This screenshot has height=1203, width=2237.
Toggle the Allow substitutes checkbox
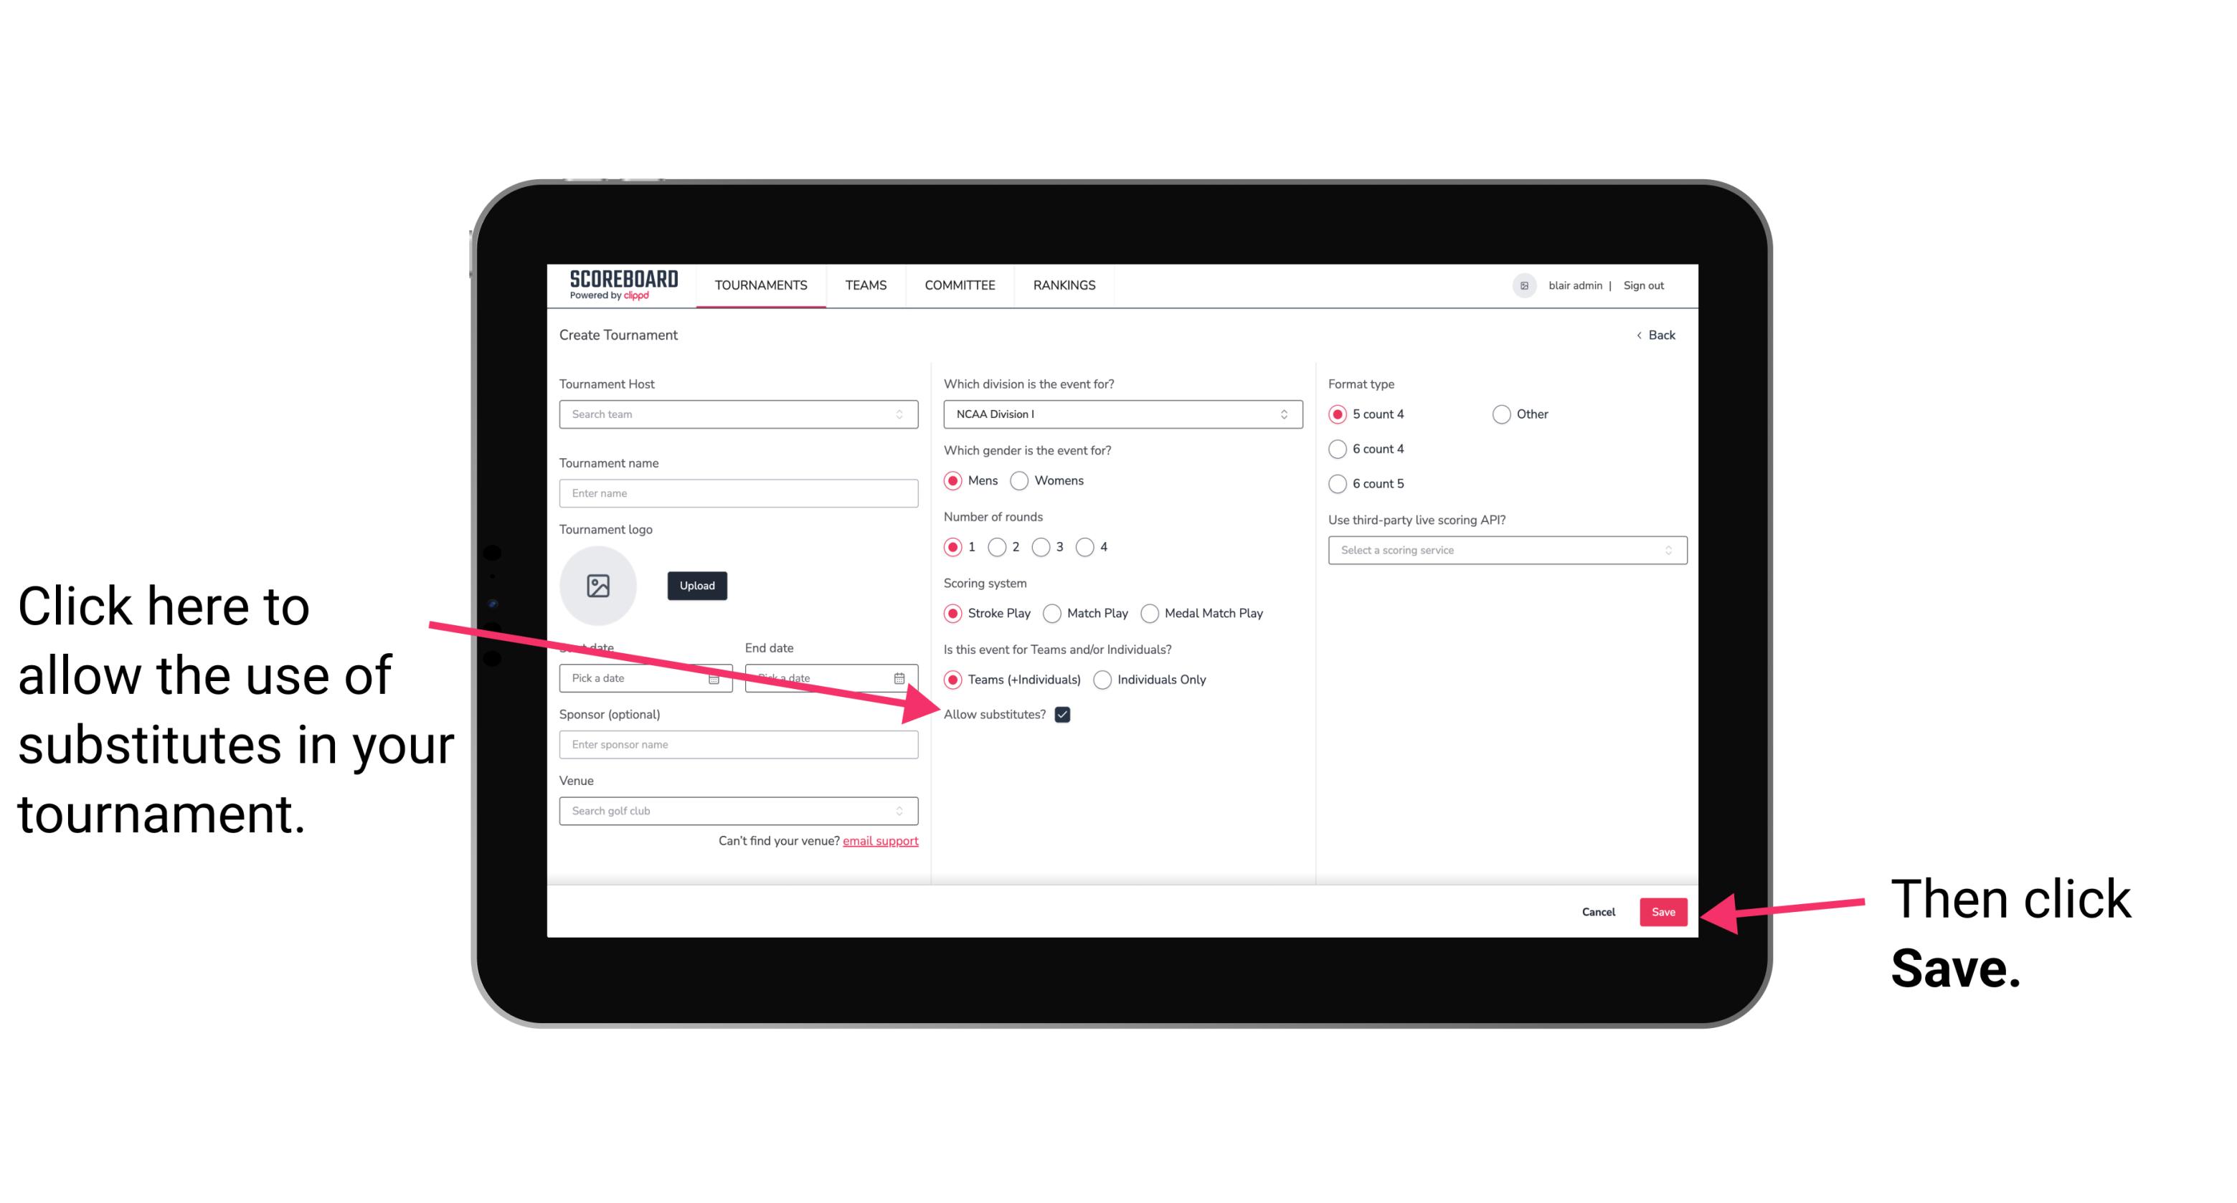[1067, 714]
